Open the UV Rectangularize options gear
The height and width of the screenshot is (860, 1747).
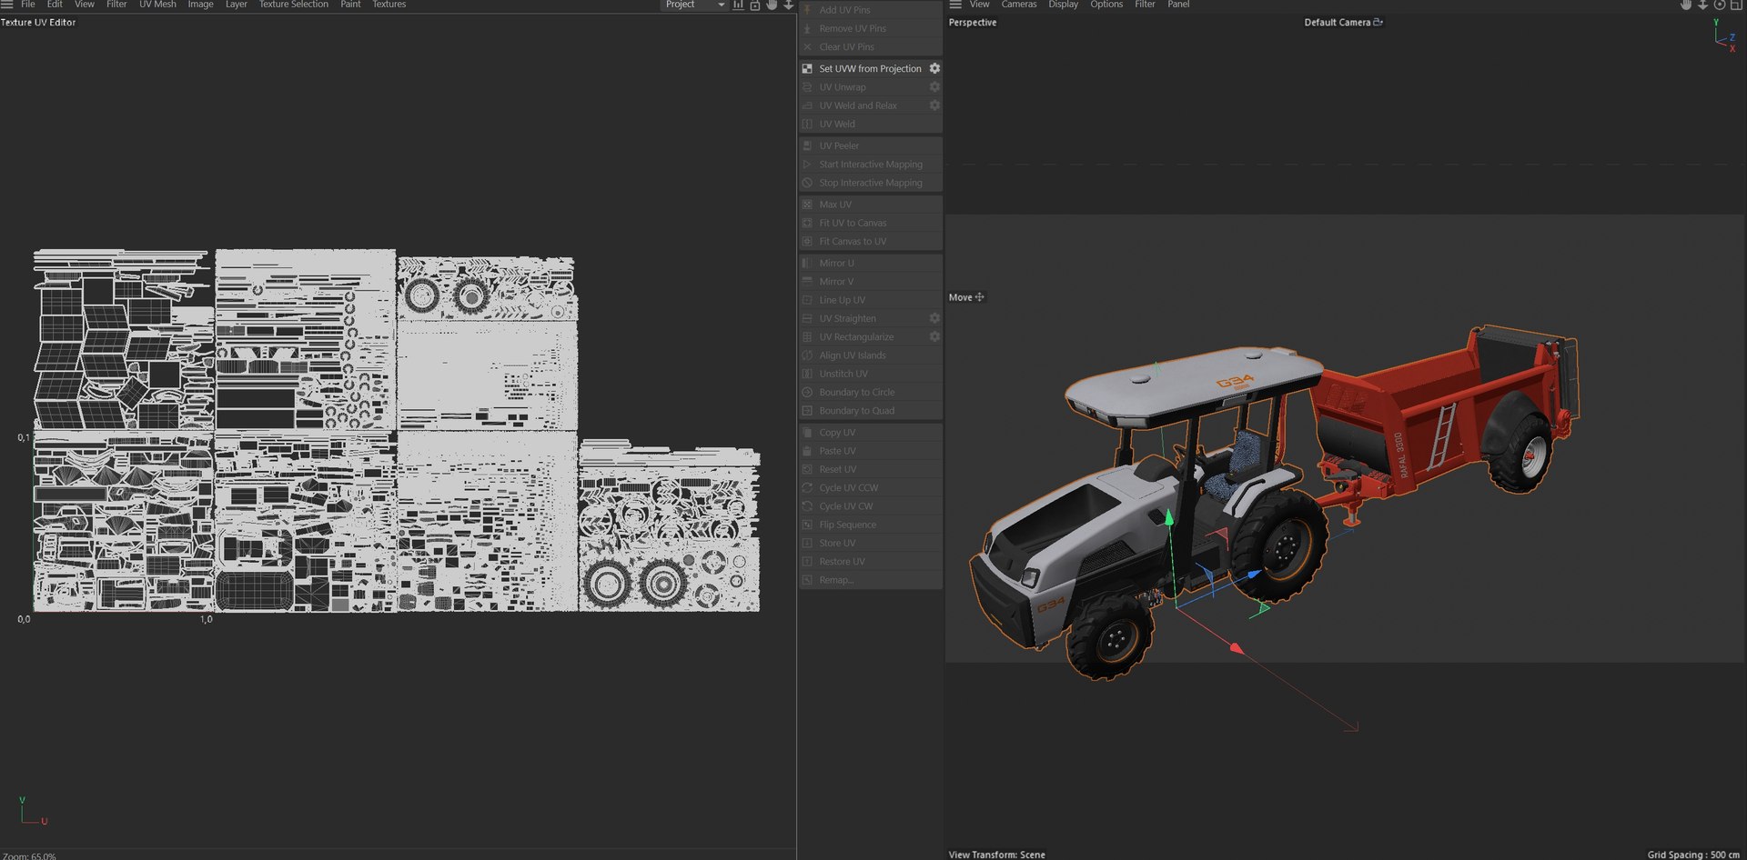(x=934, y=336)
